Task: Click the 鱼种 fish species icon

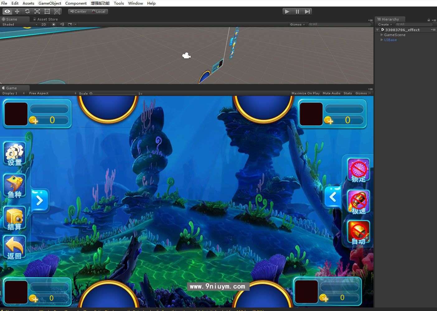Action: pos(14,186)
